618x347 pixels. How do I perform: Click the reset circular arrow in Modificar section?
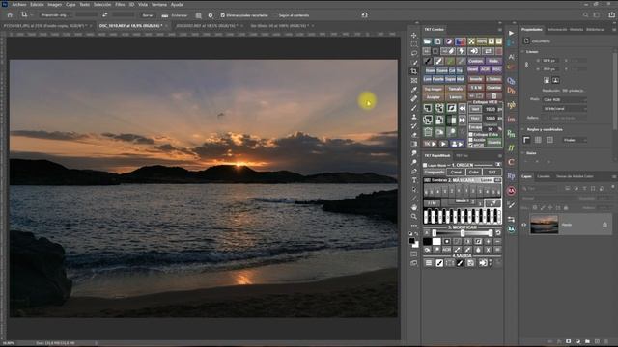click(x=498, y=233)
